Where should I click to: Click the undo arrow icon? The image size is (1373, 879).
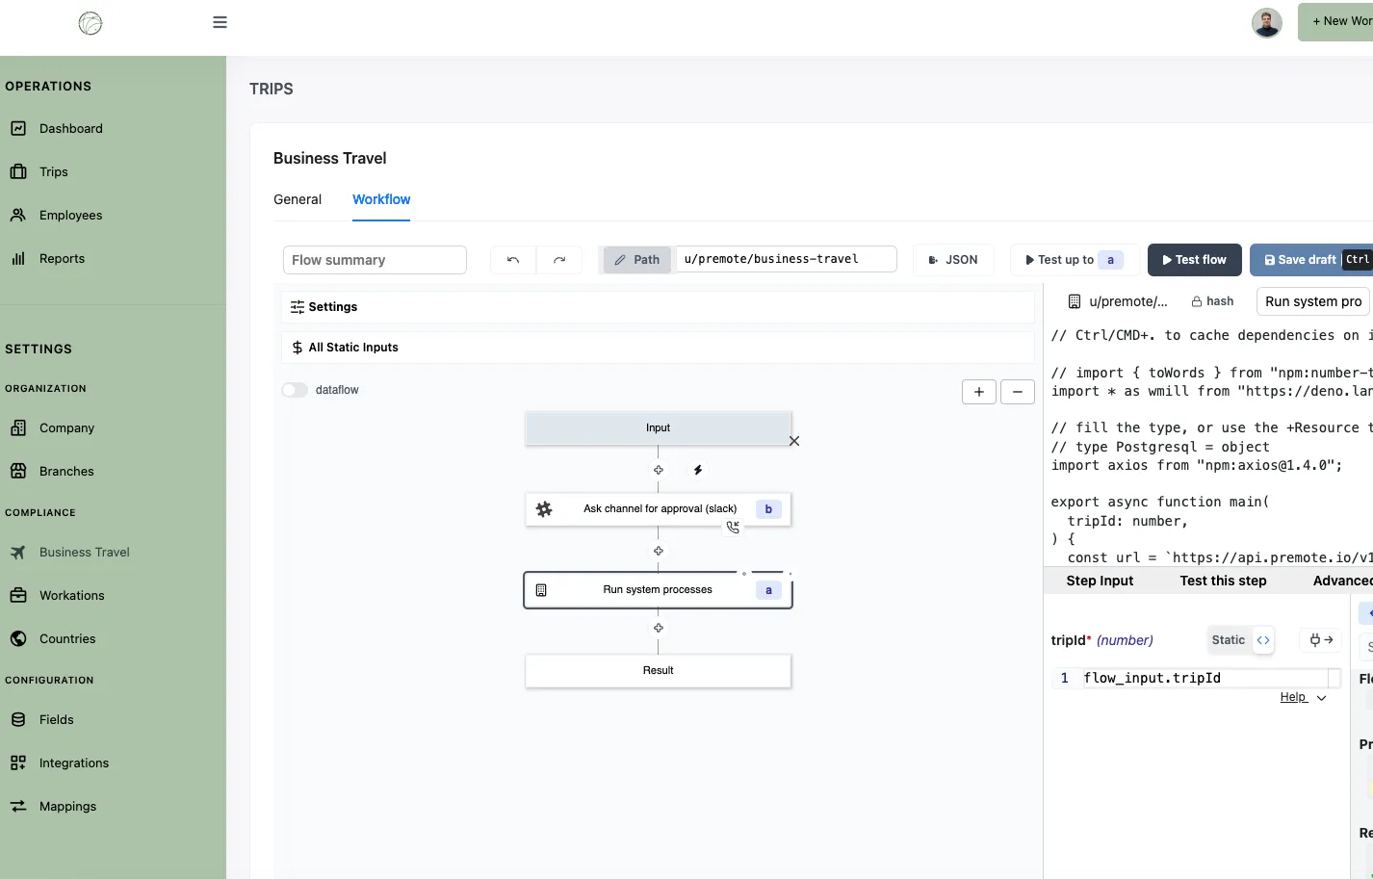coord(512,259)
